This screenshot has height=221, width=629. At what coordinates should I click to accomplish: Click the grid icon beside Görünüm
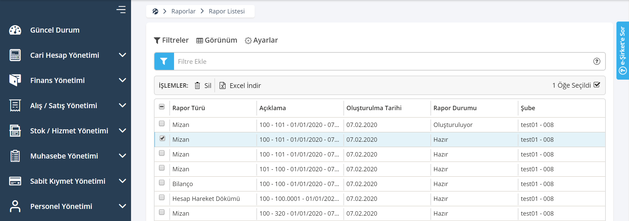pos(200,41)
